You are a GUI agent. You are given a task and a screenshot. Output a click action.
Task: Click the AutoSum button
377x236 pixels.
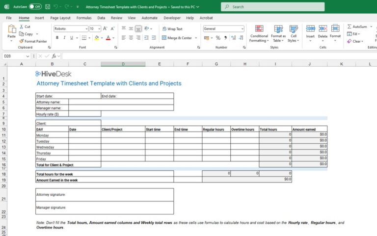[x=357, y=26]
